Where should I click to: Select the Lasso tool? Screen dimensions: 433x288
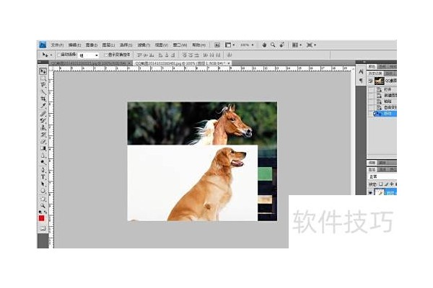click(43, 85)
